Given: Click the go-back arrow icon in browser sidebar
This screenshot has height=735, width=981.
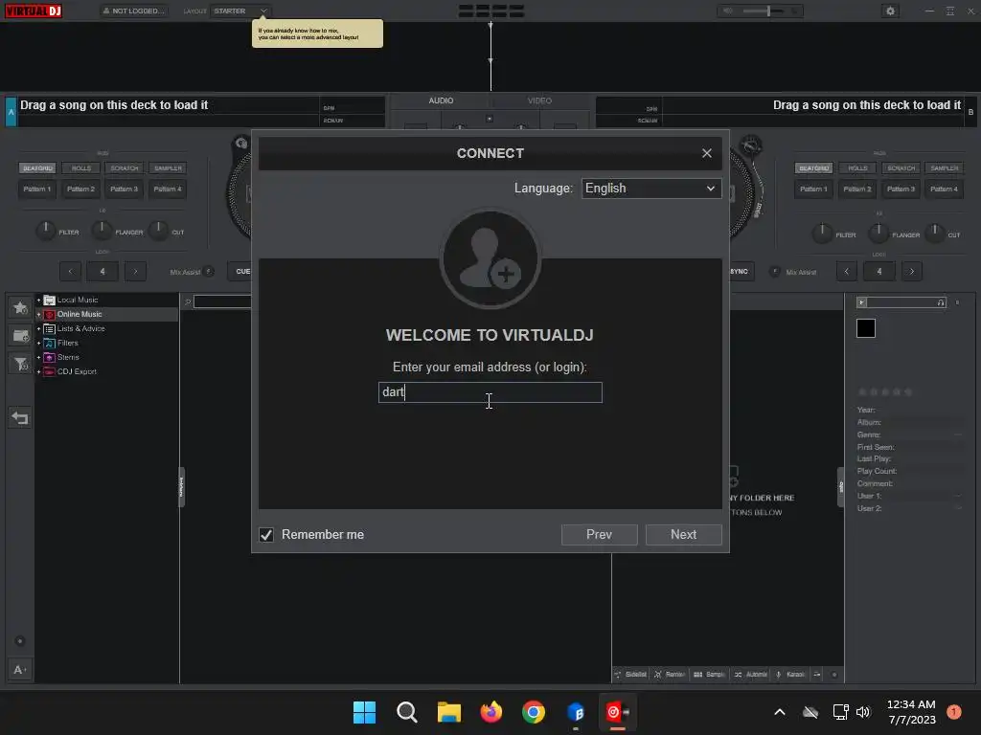Looking at the screenshot, I should (20, 418).
